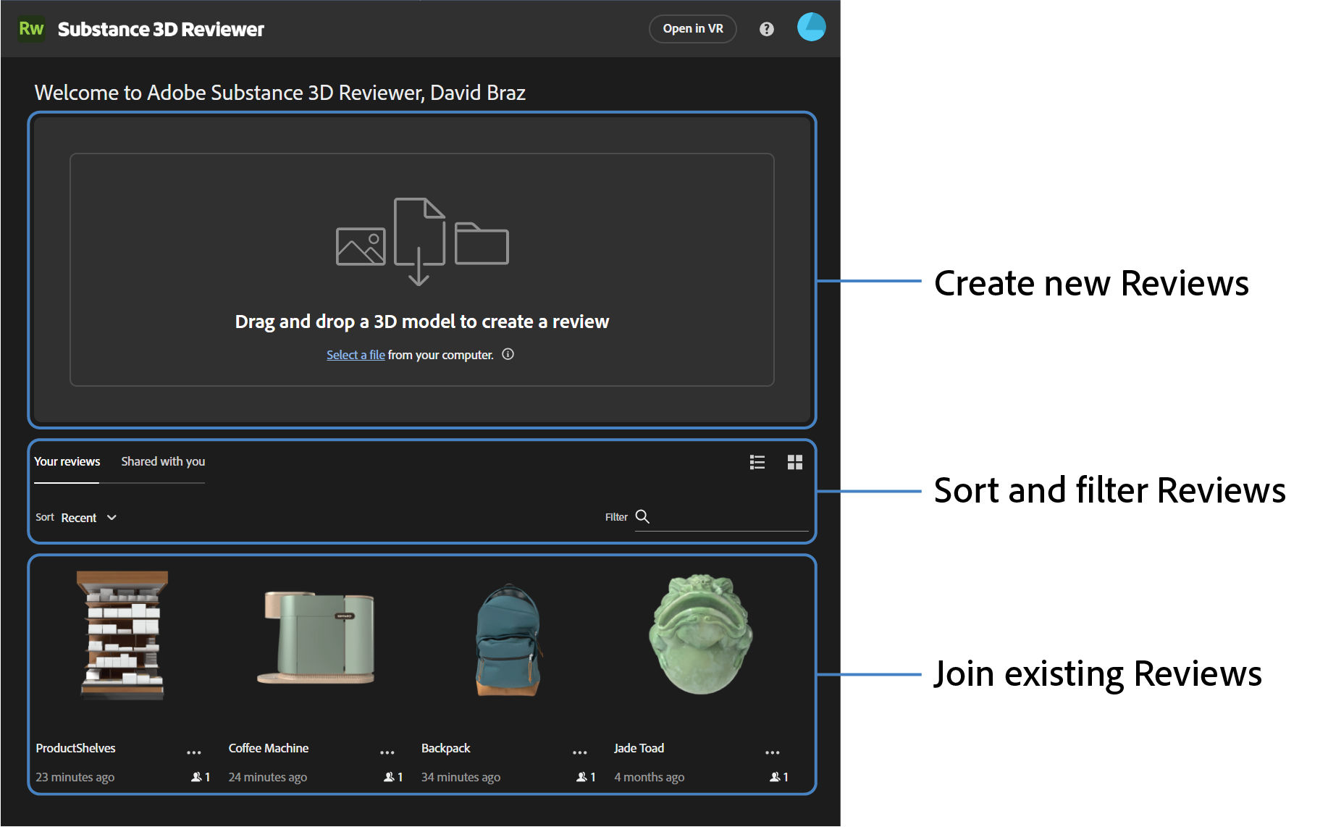Click the Backpack review title
The width and height of the screenshot is (1328, 827).
445,748
